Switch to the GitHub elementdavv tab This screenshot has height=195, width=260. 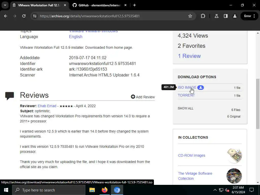(x=100, y=5)
